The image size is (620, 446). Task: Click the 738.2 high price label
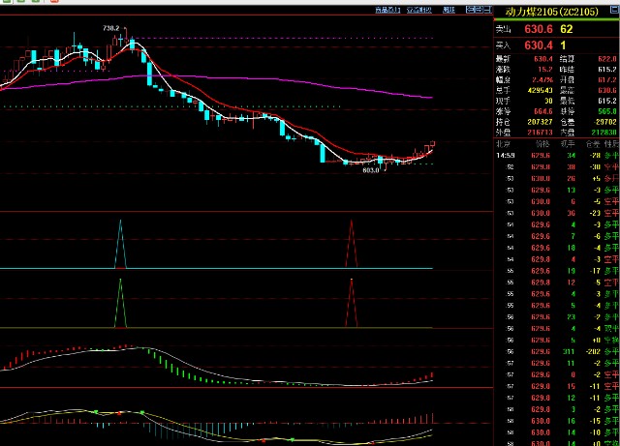[109, 29]
